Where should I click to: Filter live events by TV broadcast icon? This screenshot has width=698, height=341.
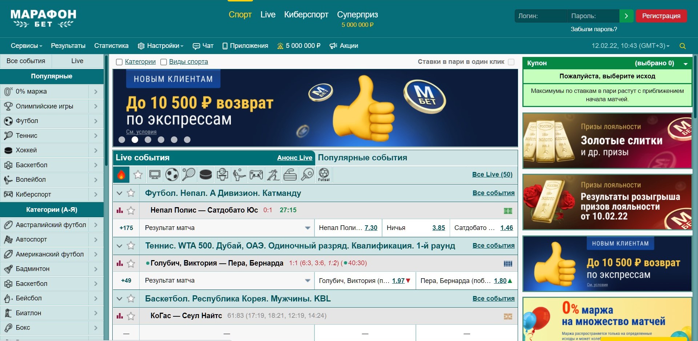[155, 174]
